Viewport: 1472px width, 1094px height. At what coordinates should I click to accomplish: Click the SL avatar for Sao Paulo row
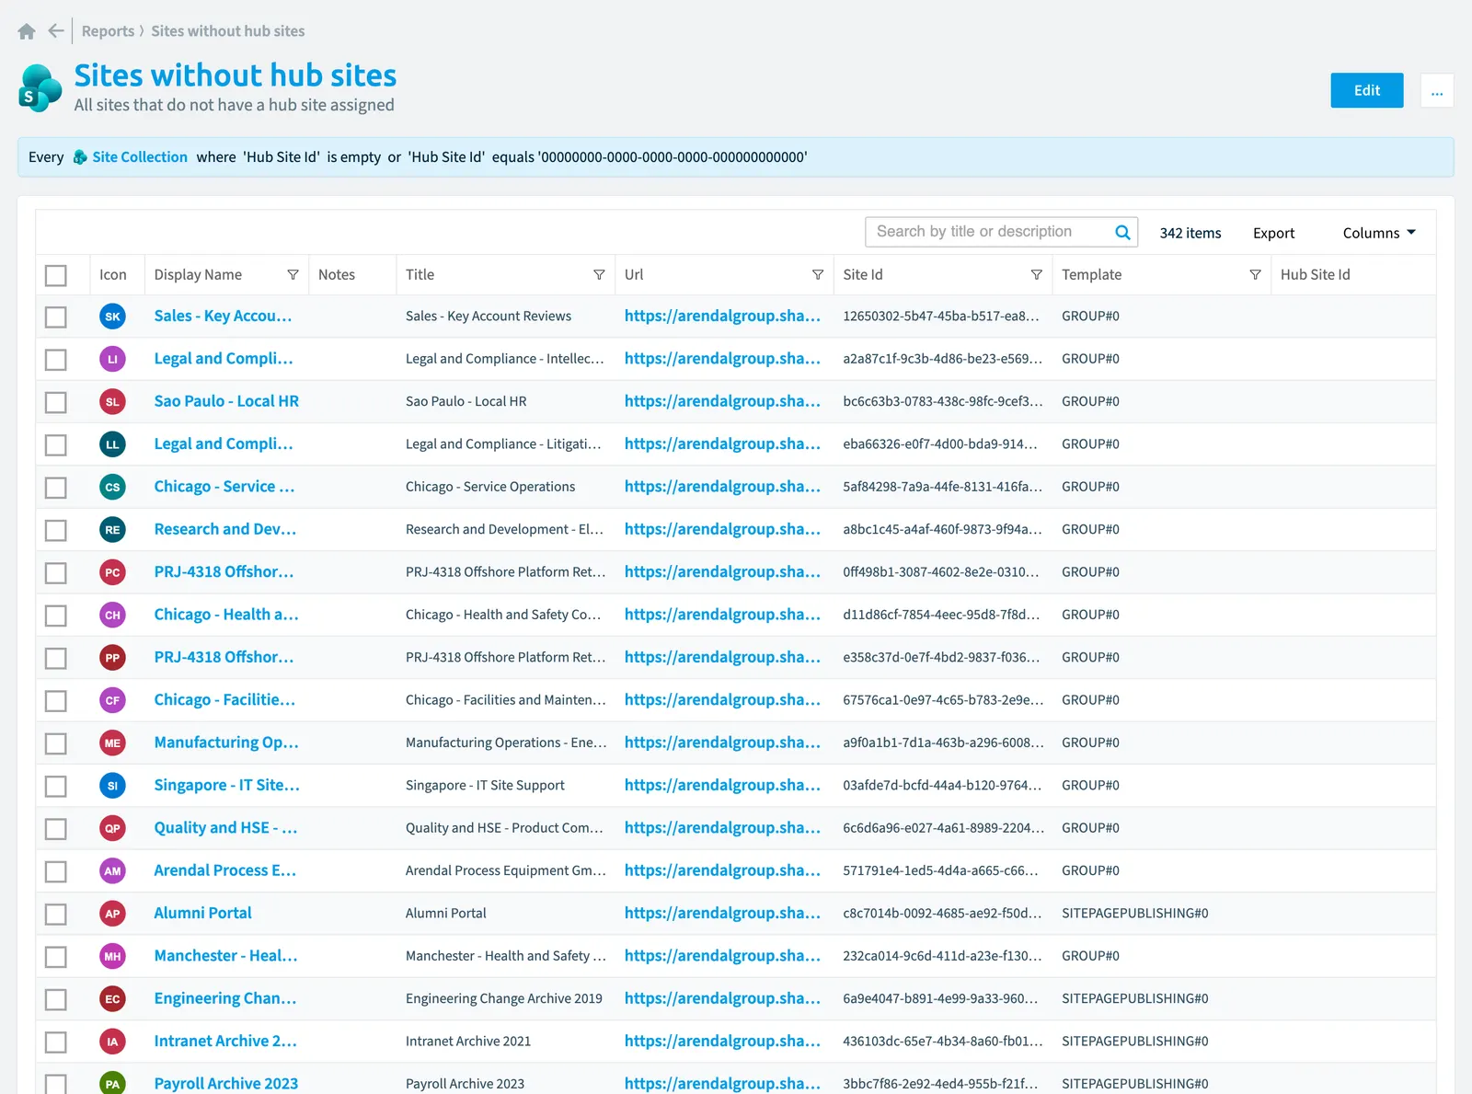pos(112,402)
